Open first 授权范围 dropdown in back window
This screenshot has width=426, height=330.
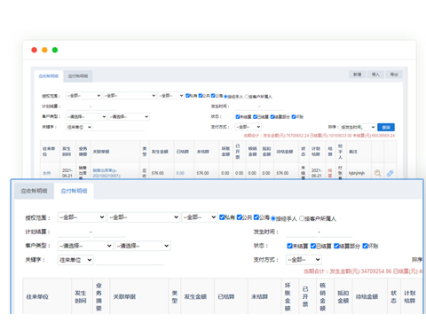(83, 96)
